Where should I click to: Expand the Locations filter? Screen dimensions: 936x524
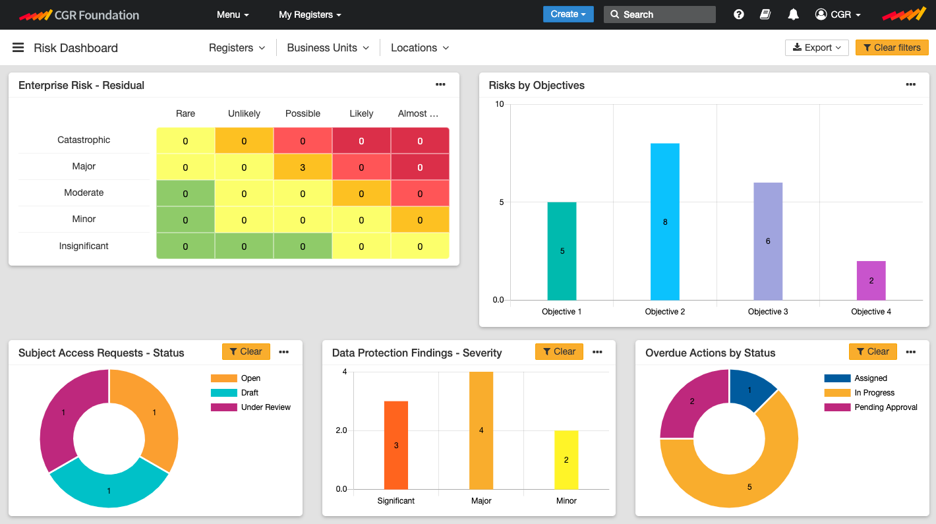coord(420,47)
